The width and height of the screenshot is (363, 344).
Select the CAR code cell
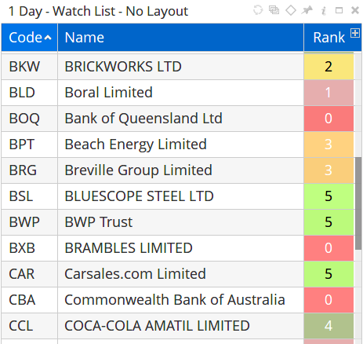pos(29,274)
